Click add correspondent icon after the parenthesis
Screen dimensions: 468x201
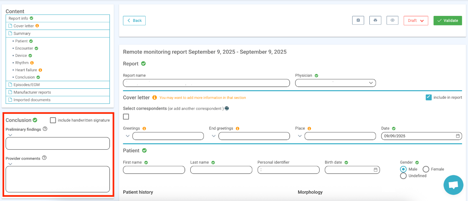click(227, 108)
